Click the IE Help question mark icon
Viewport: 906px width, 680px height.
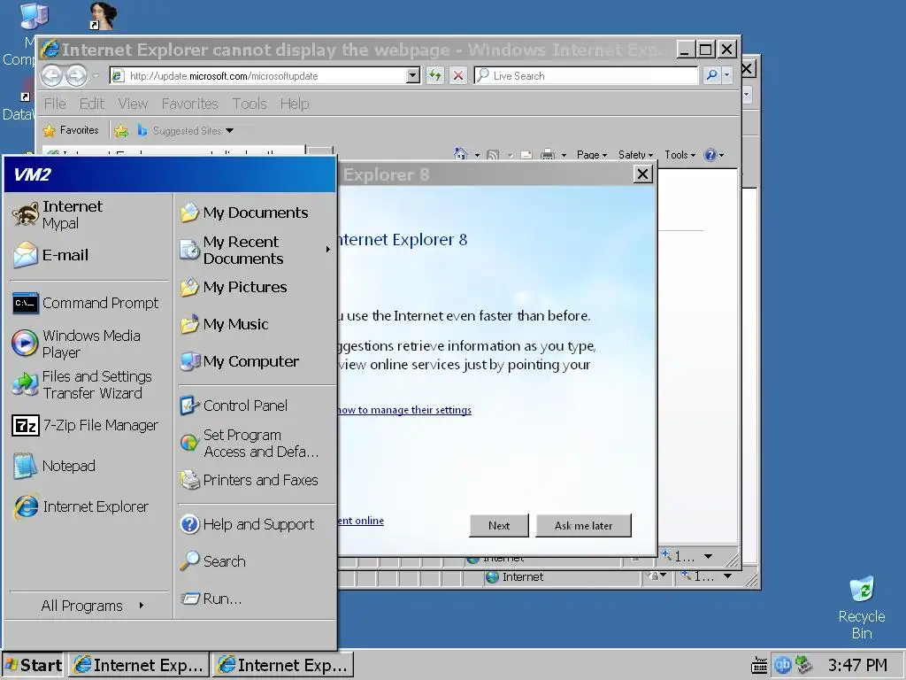point(710,154)
